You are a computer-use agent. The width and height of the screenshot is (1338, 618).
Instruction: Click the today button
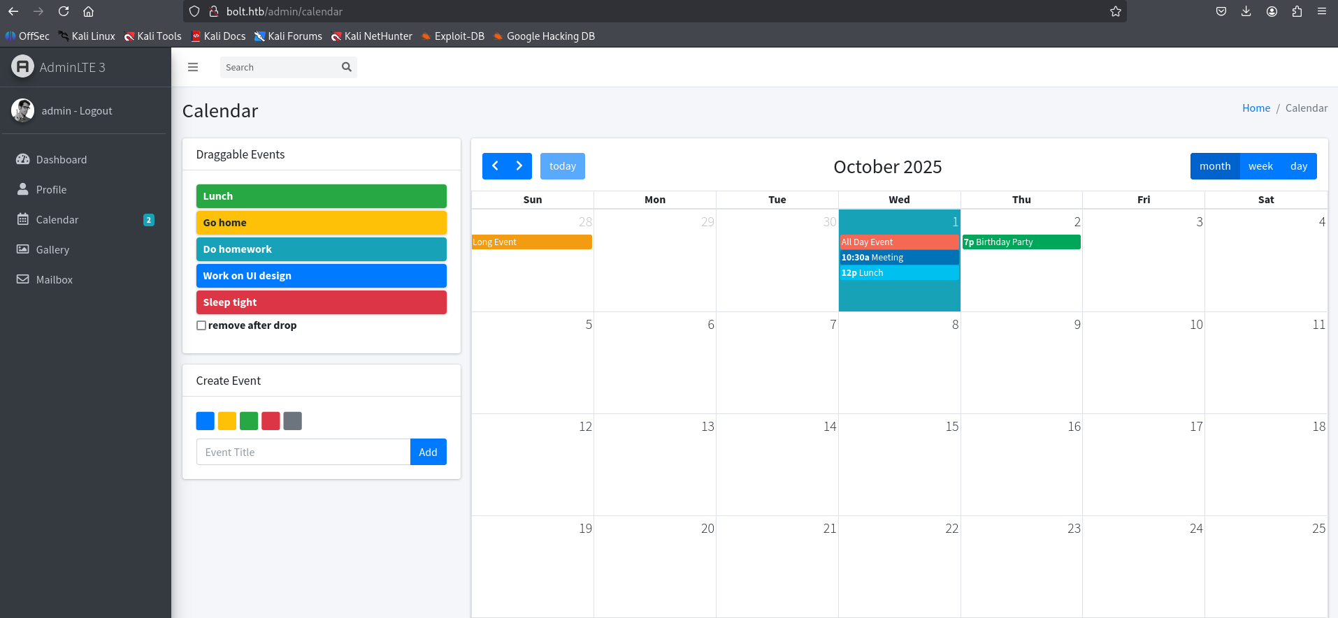click(x=562, y=166)
